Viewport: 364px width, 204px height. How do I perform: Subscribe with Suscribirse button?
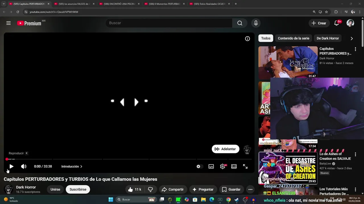click(78, 189)
